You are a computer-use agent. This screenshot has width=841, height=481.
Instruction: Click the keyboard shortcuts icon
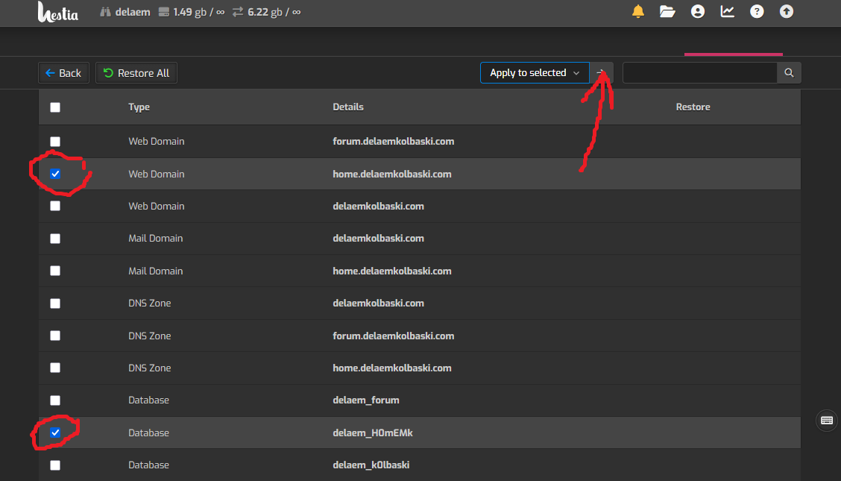pos(827,420)
